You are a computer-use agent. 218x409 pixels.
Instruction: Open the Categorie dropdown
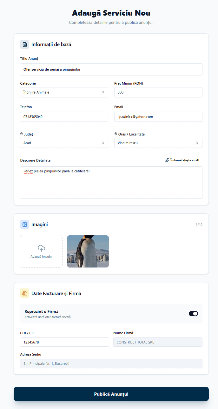click(64, 92)
